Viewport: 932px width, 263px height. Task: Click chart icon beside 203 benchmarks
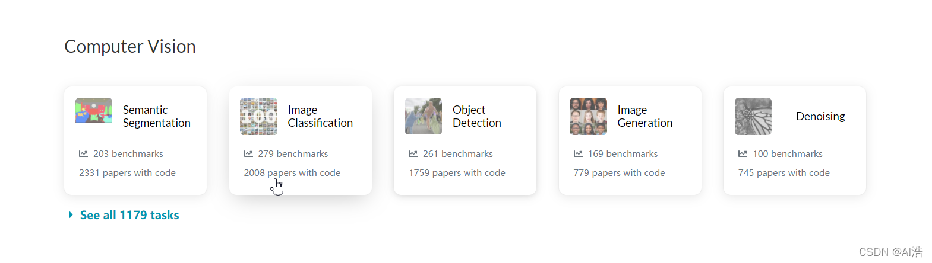coord(83,154)
